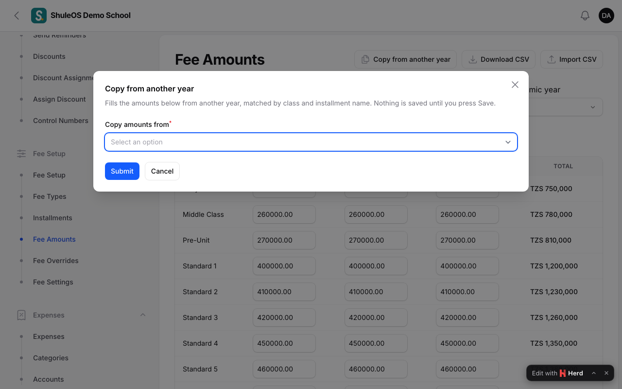Click the Fee Setup section sliders icon
The width and height of the screenshot is (622, 389).
pos(21,154)
